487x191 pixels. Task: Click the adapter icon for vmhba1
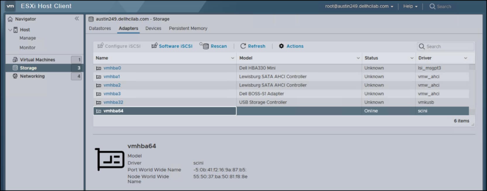[x=99, y=77]
